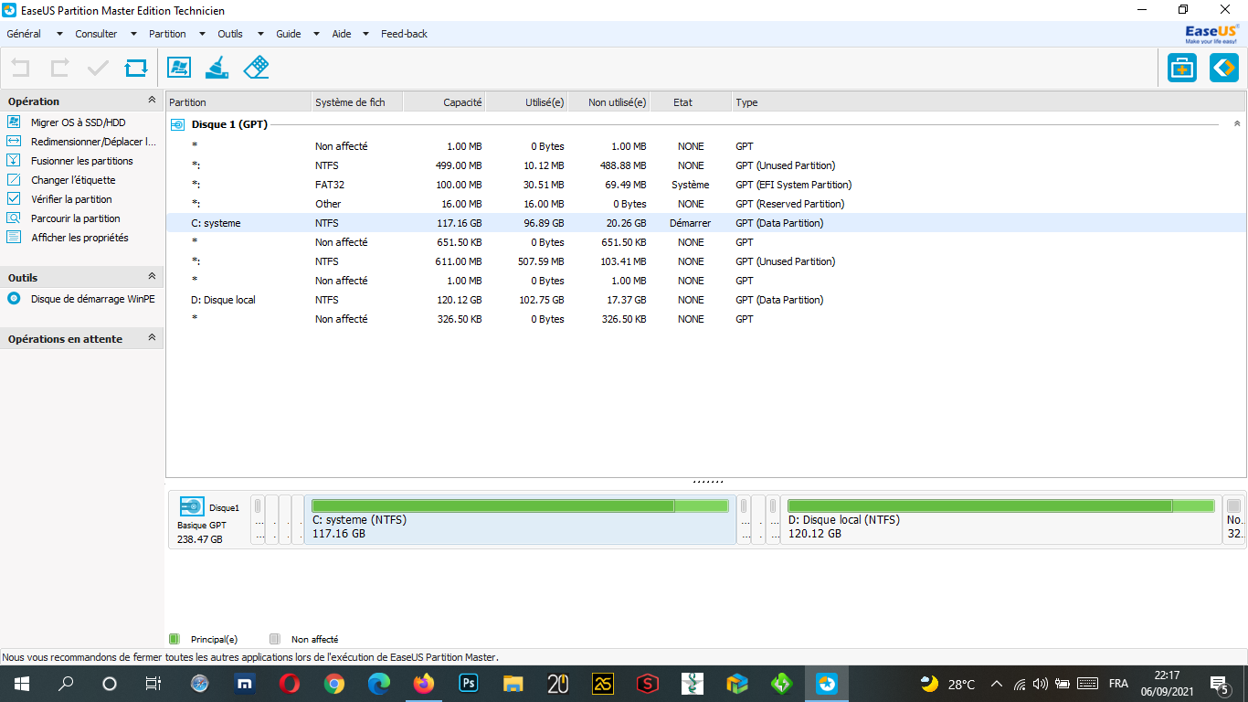Show hidden system tray icons
Viewport: 1248px width, 702px height.
tap(996, 684)
